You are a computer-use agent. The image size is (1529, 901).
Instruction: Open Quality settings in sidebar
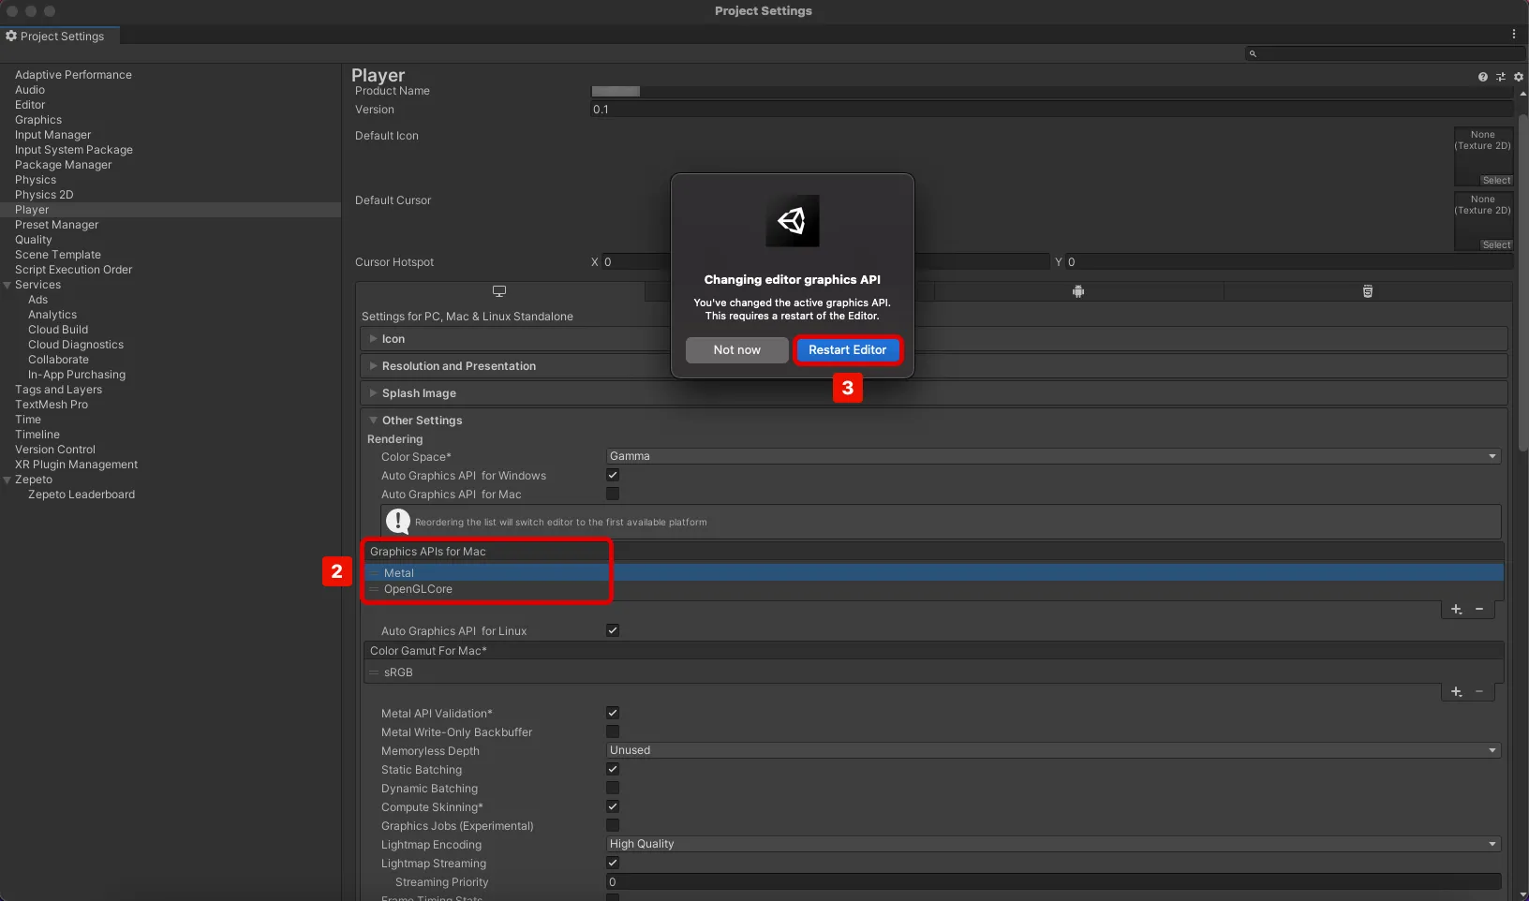34,240
